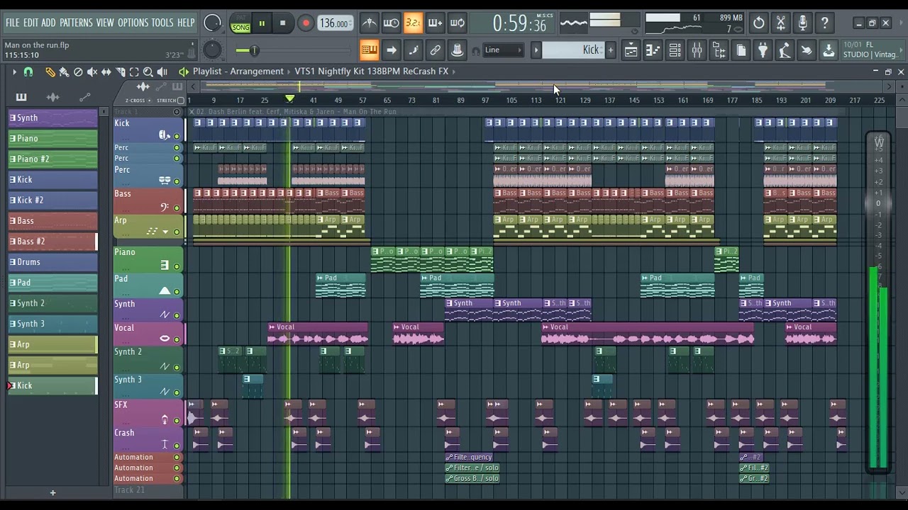The image size is (908, 510).
Task: Click the master volume knob
Action: pyautogui.click(x=212, y=23)
